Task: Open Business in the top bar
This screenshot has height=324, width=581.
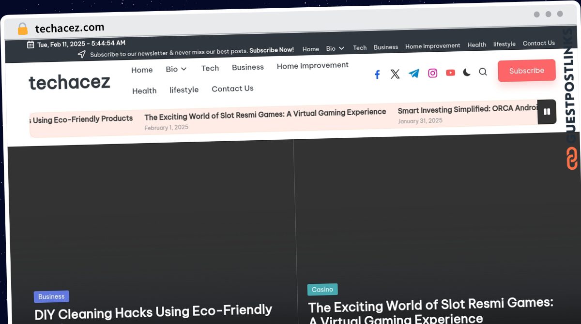Action: (386, 47)
